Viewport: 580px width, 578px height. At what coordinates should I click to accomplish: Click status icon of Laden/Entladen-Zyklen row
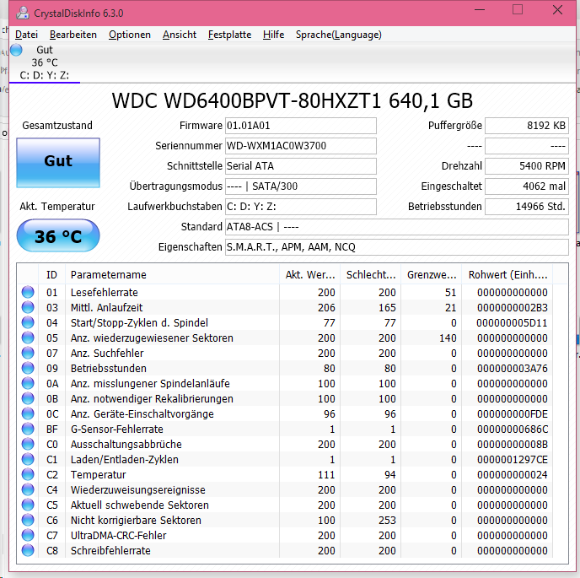tap(28, 459)
